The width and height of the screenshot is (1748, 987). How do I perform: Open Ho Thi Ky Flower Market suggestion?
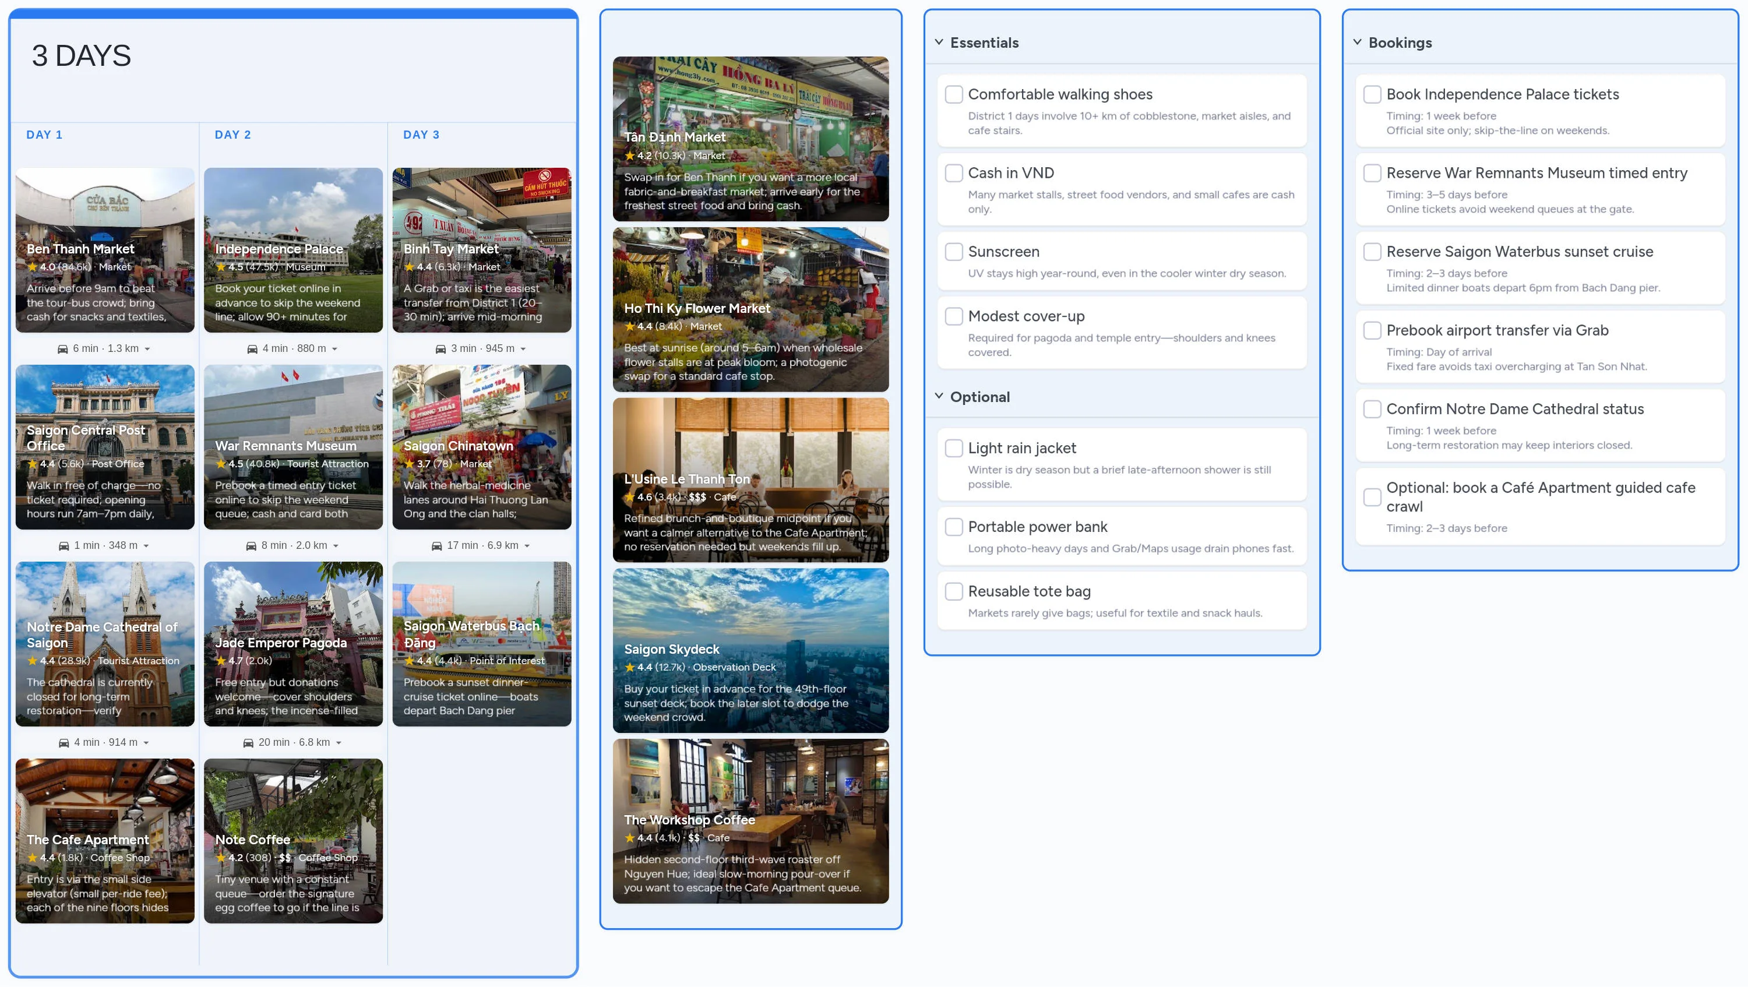coord(750,309)
